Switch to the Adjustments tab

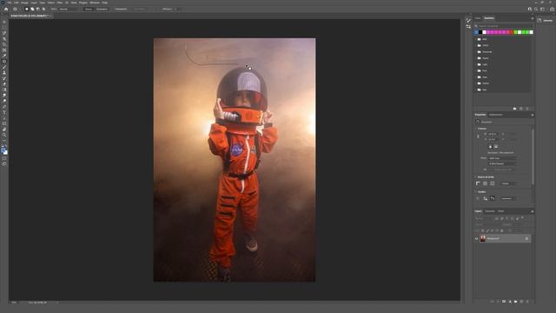click(496, 115)
